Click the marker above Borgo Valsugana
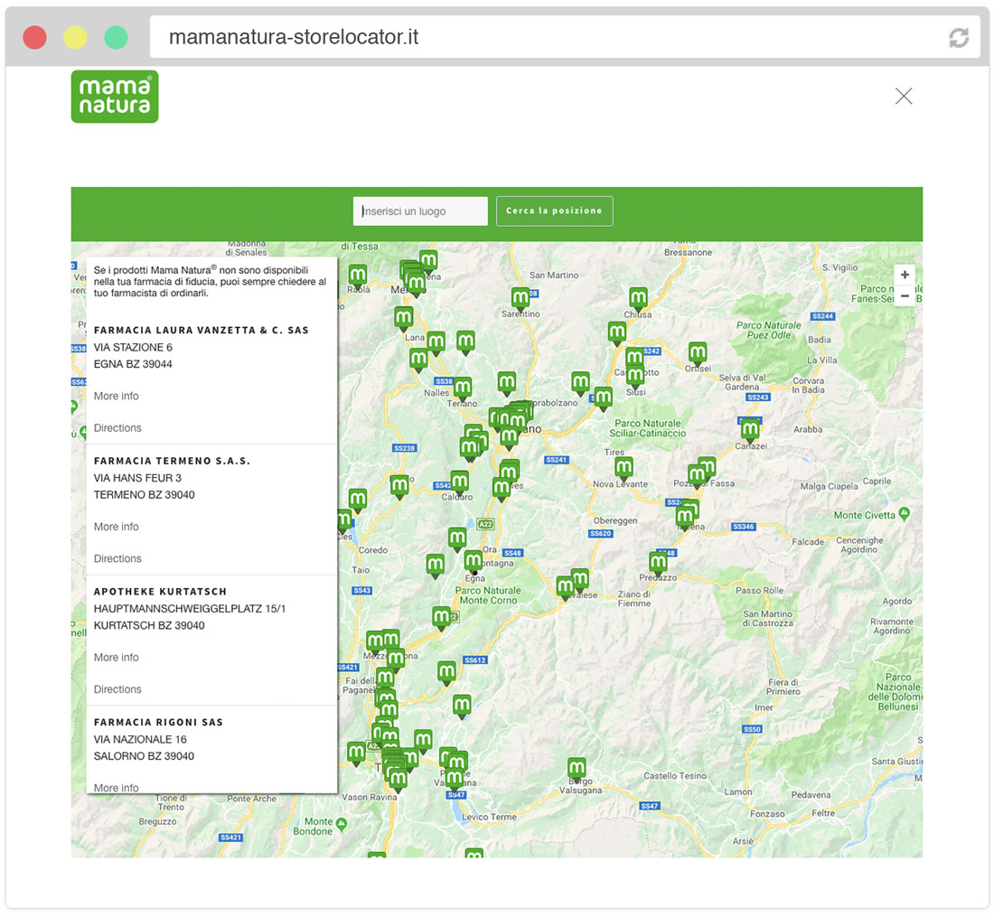The height and width of the screenshot is (917, 994). pos(577,768)
